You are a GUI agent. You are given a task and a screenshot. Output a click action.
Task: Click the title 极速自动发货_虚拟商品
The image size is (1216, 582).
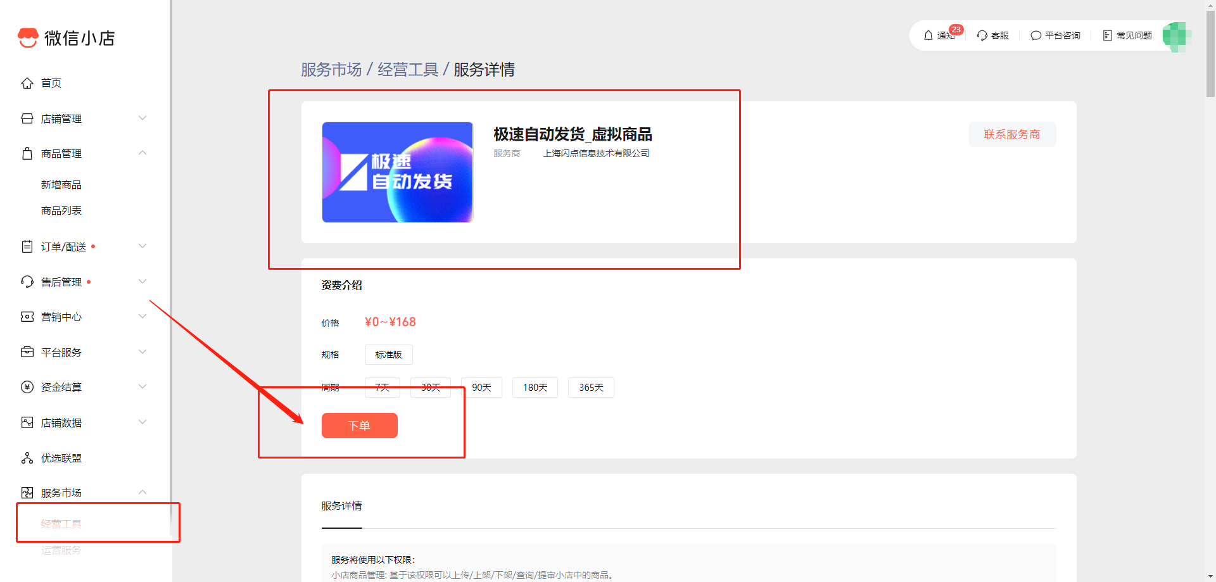pyautogui.click(x=573, y=134)
